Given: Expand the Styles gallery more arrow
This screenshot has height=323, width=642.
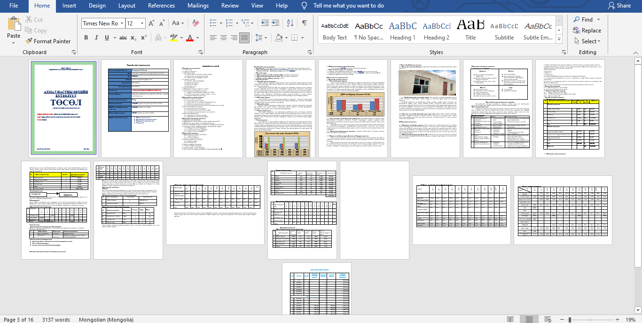Looking at the screenshot, I should 562,42.
